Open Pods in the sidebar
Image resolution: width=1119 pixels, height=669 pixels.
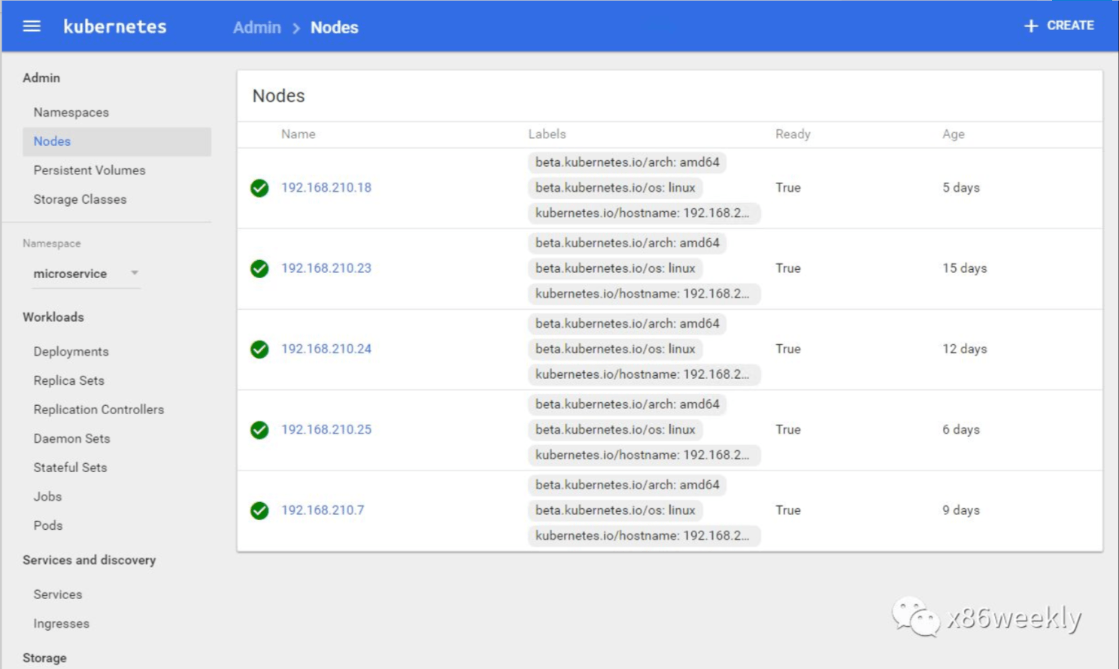[x=48, y=525]
